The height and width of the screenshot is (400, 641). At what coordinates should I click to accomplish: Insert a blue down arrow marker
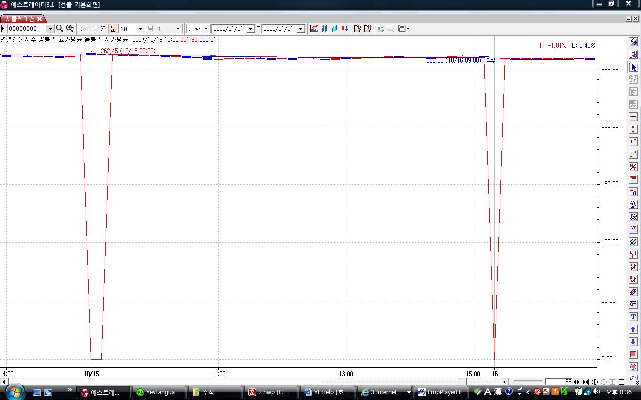(633, 342)
